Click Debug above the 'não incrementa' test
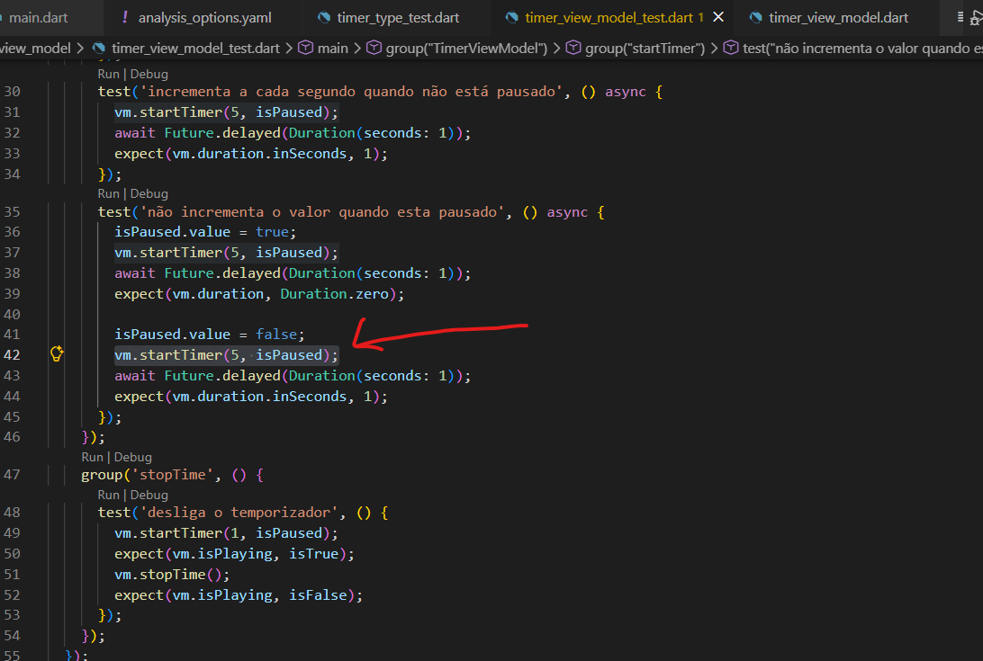The height and width of the screenshot is (661, 983). 149,193
